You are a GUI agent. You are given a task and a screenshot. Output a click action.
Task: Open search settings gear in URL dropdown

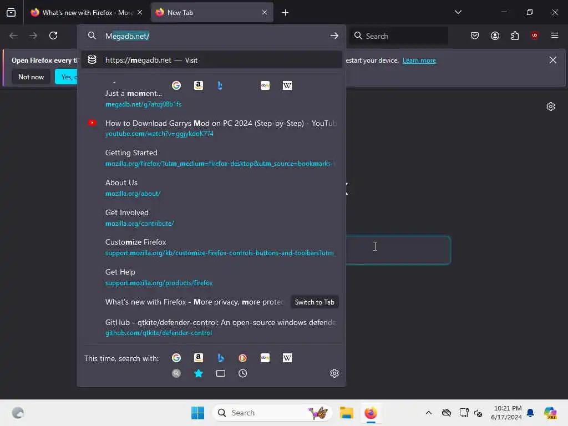(x=334, y=373)
